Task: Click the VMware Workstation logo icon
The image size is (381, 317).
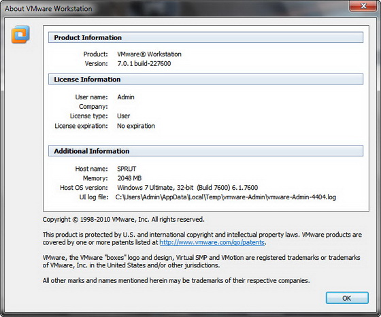Action: tap(20, 35)
